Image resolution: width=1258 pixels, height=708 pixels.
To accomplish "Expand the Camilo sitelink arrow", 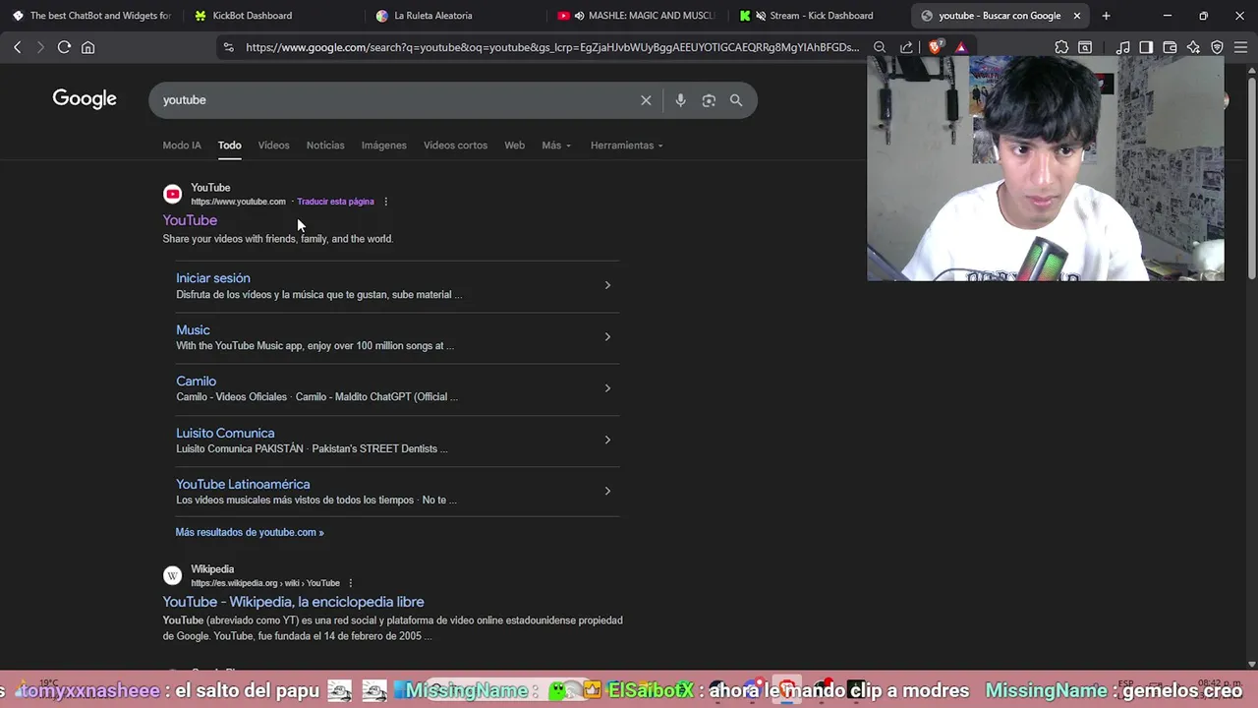I will pos(607,387).
